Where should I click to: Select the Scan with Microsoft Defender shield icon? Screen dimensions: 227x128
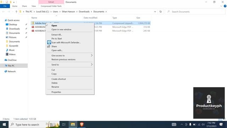point(49,42)
